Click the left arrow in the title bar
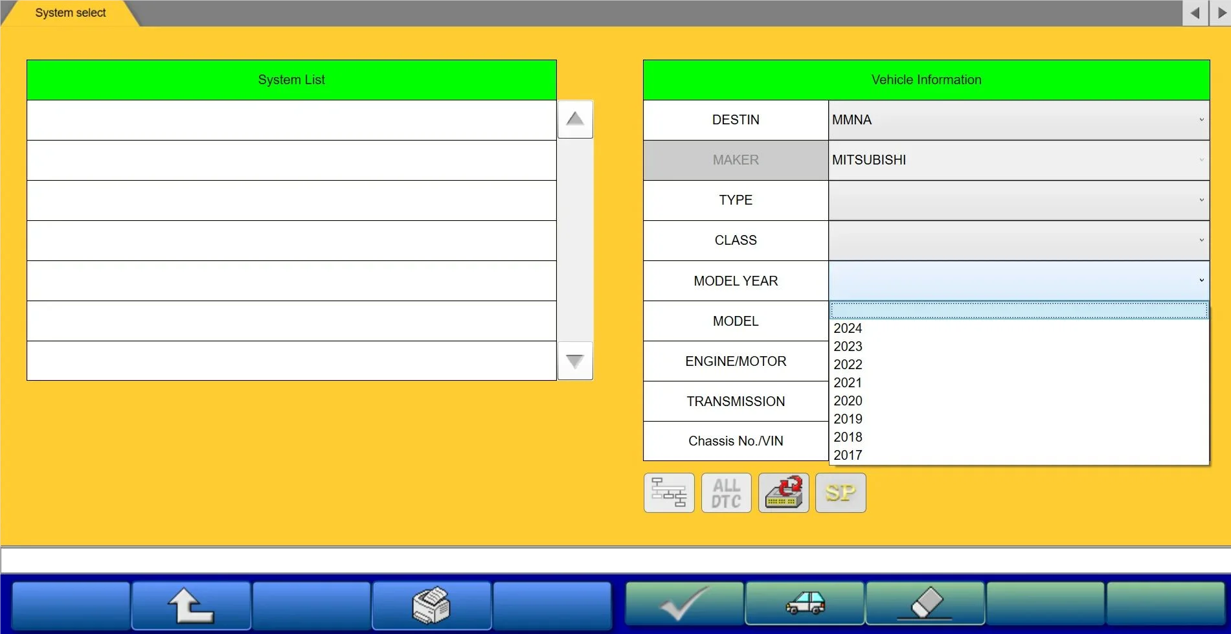 click(1195, 13)
